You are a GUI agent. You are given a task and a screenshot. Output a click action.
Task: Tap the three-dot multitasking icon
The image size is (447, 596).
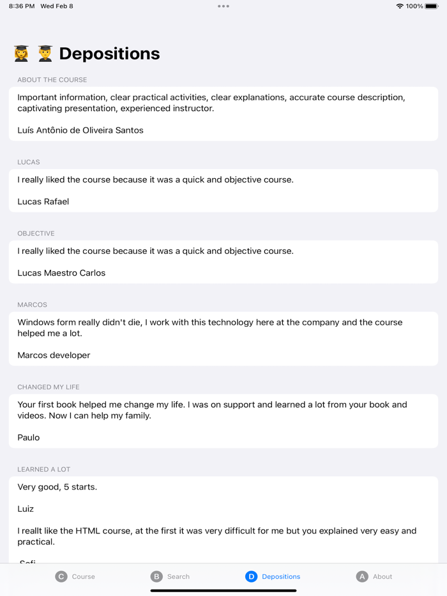pyautogui.click(x=223, y=6)
